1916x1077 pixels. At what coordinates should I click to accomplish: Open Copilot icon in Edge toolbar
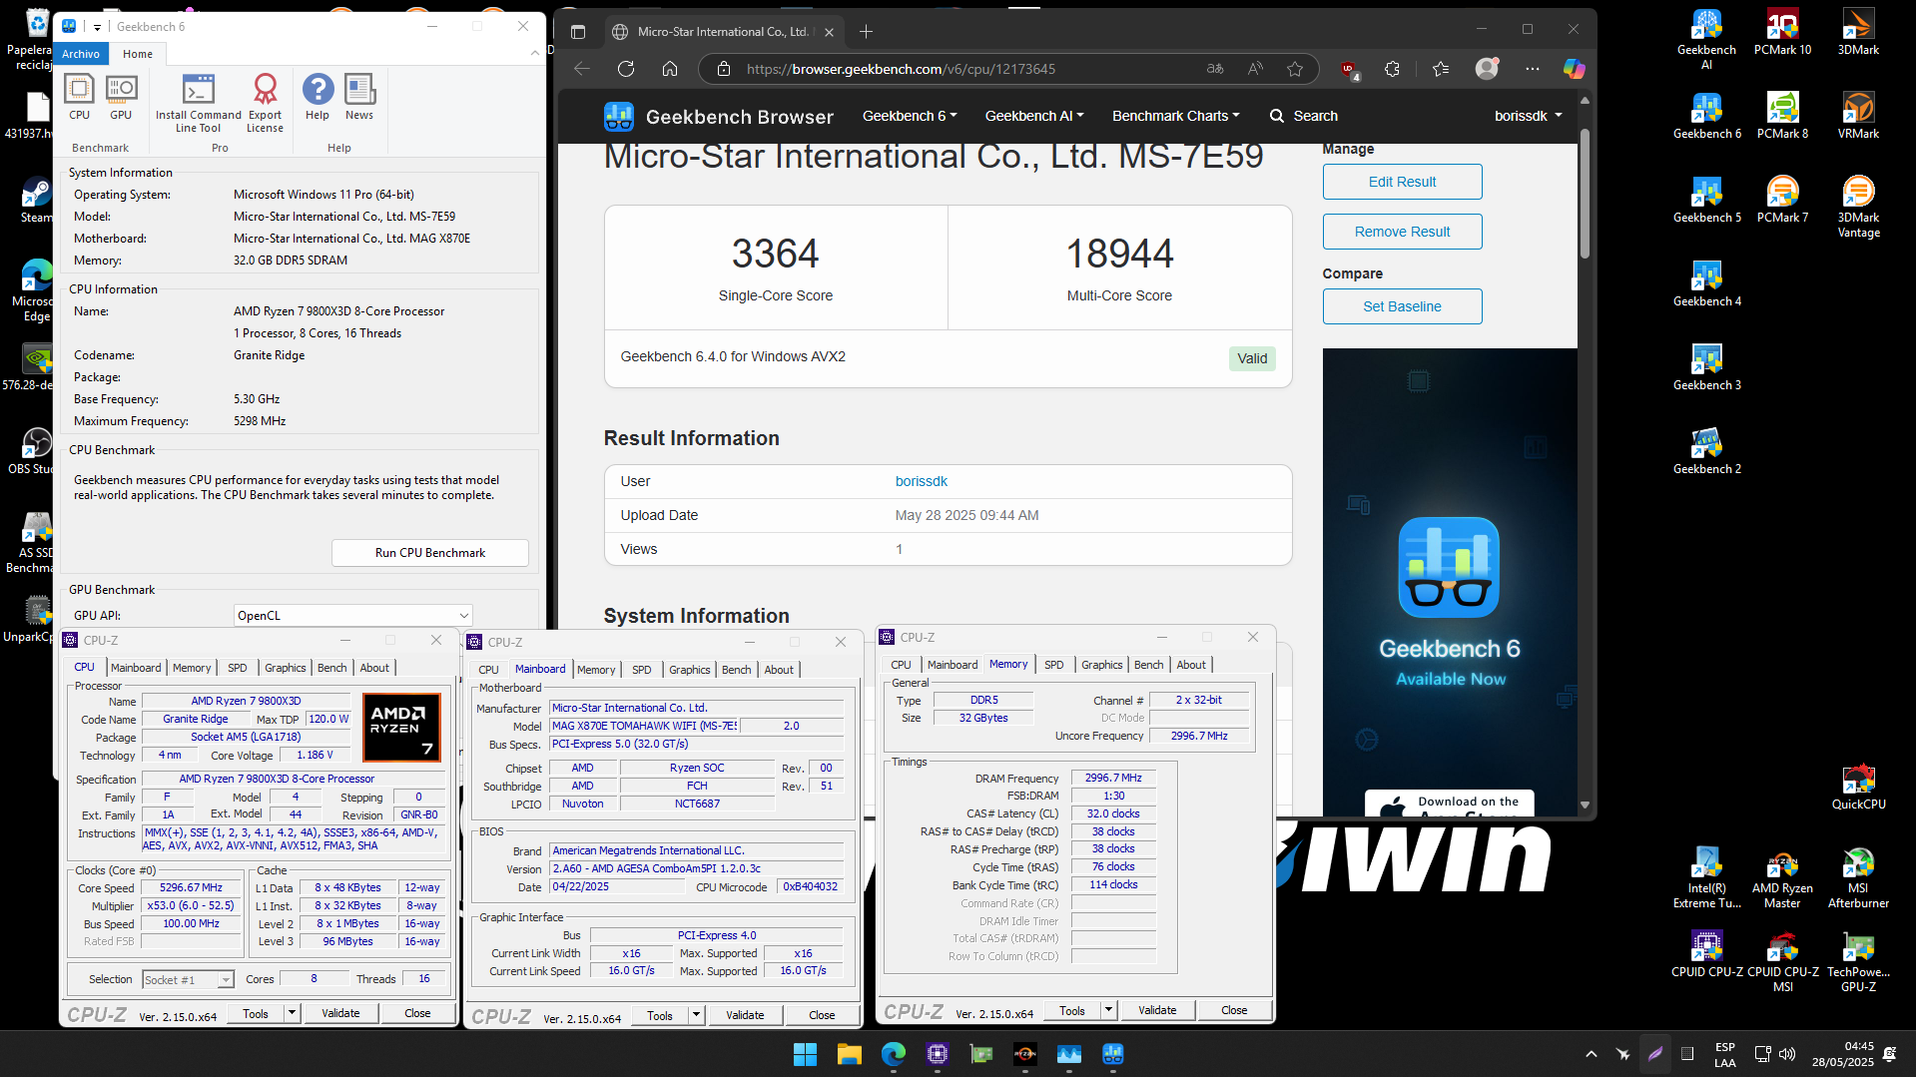pyautogui.click(x=1575, y=69)
